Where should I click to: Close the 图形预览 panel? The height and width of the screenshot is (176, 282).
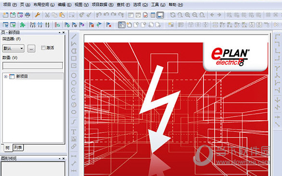pyautogui.click(x=64, y=159)
